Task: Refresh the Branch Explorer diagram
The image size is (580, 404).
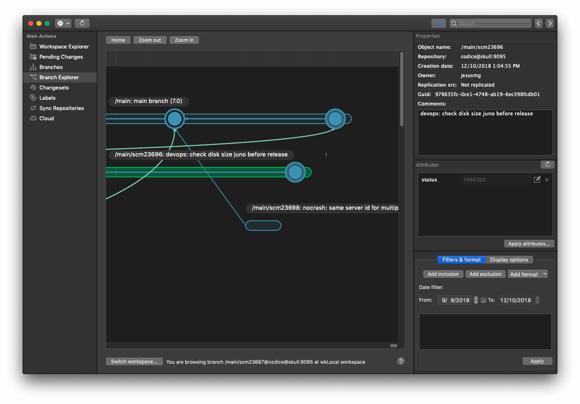Action: [x=82, y=23]
